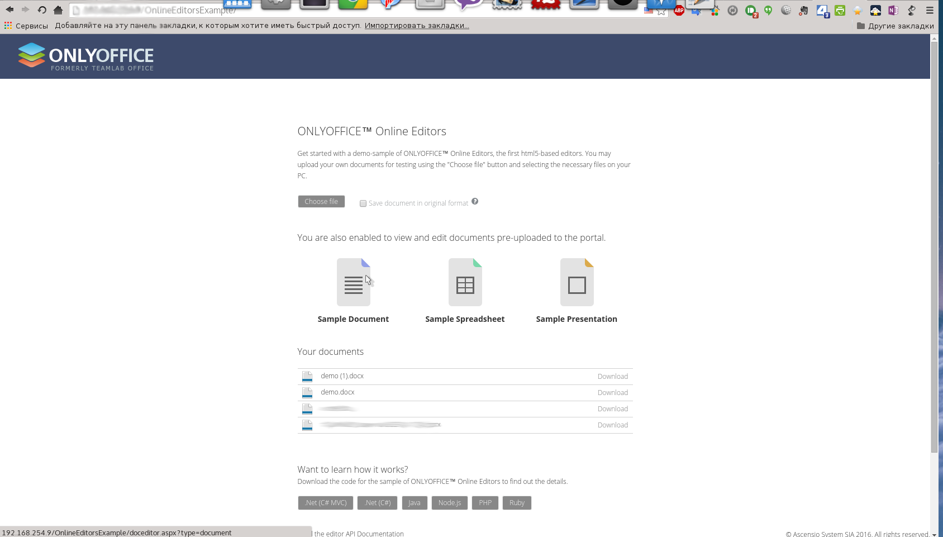The height and width of the screenshot is (537, 943).
Task: Get the Java sample code
Action: click(415, 503)
